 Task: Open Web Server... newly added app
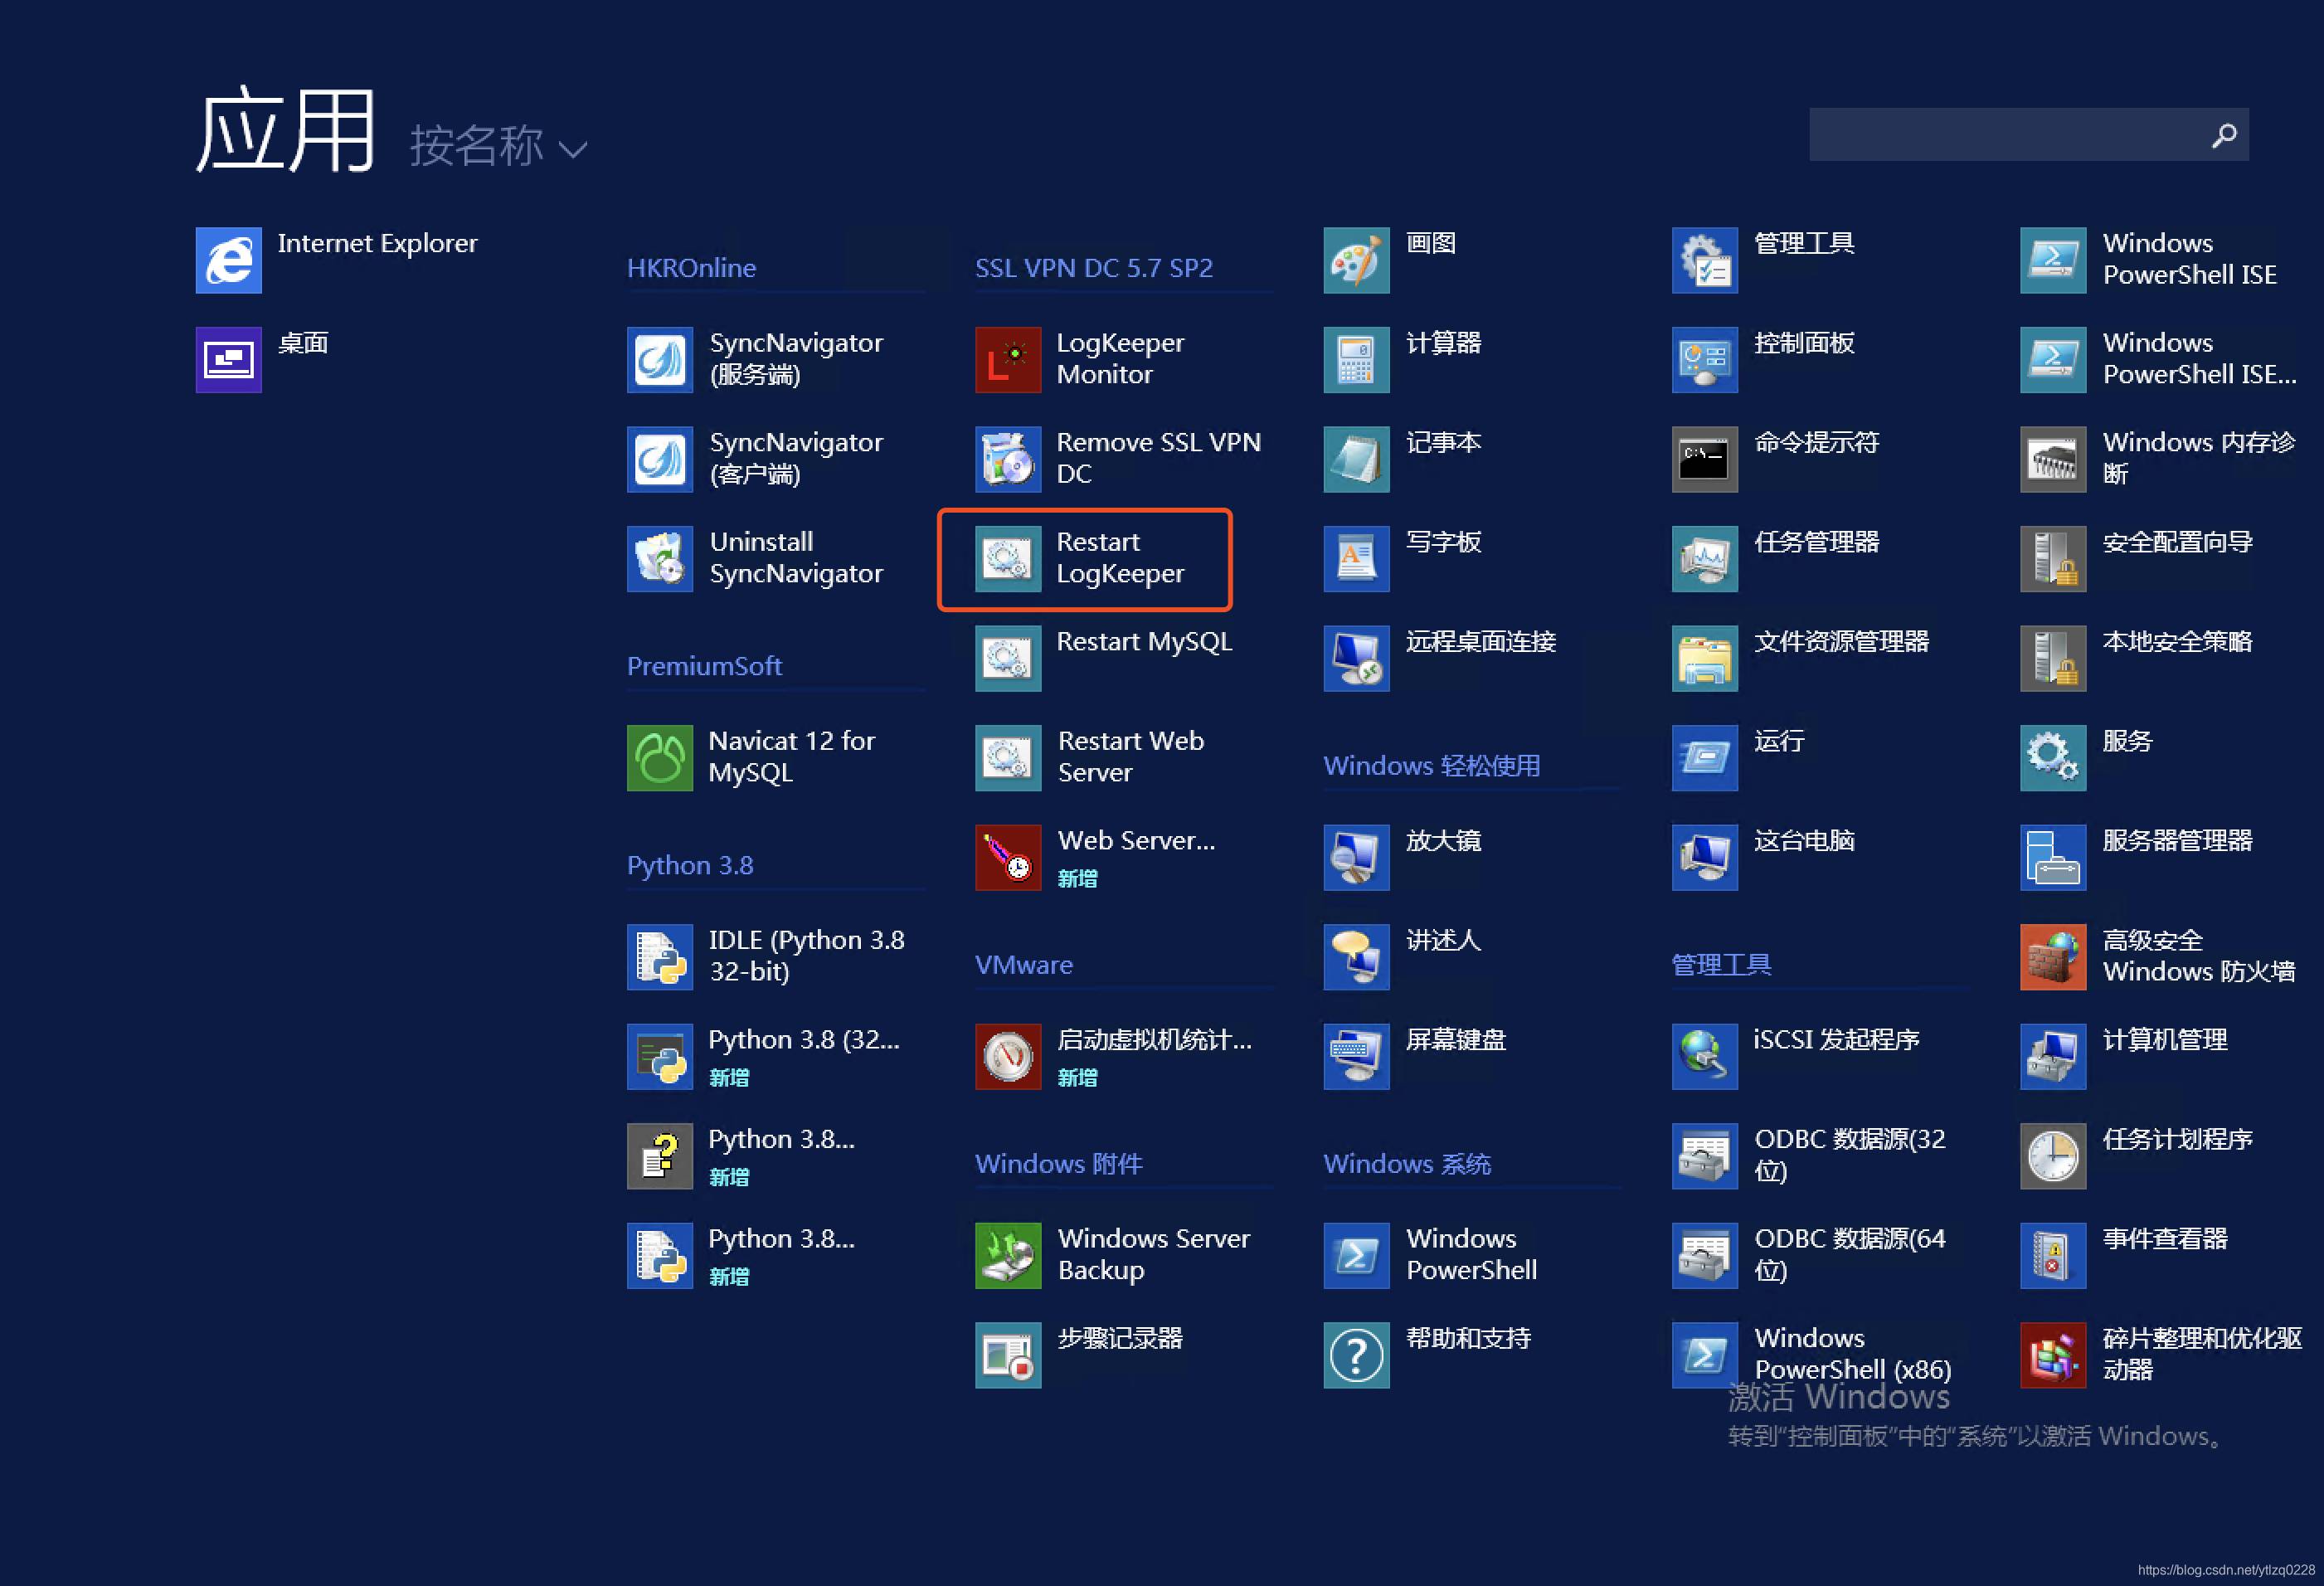click(x=1008, y=857)
